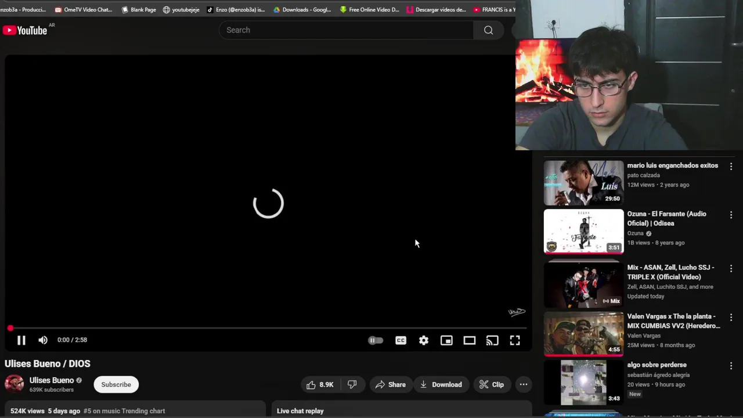Open the FRANCIS YouTube bookmark
The image size is (743, 418).
tap(494, 9)
